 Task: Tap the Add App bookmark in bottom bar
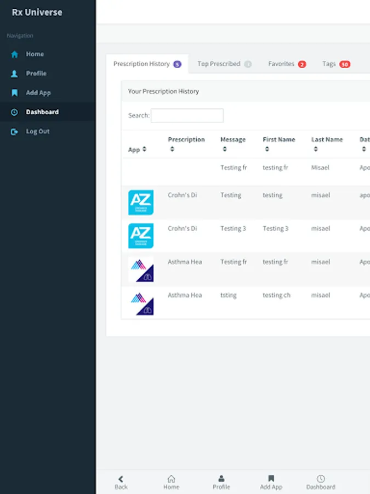tap(271, 479)
